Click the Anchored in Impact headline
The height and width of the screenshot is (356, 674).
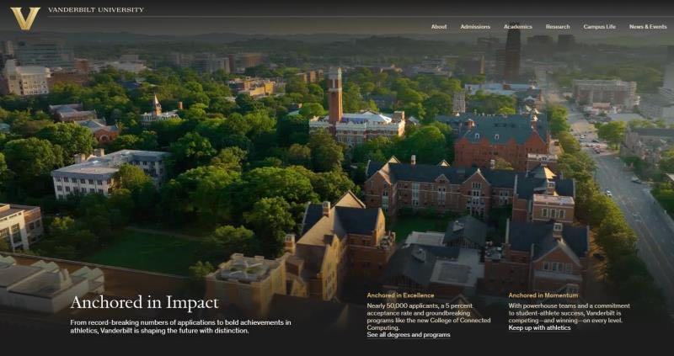[144, 303]
